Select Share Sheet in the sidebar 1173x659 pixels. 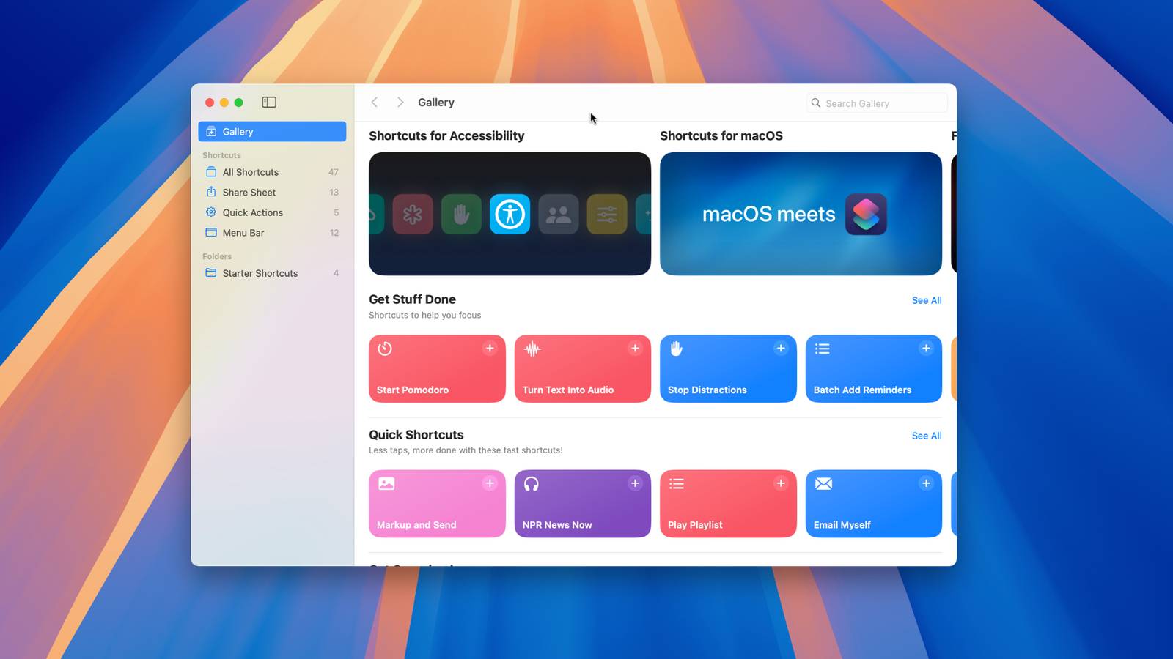(249, 193)
